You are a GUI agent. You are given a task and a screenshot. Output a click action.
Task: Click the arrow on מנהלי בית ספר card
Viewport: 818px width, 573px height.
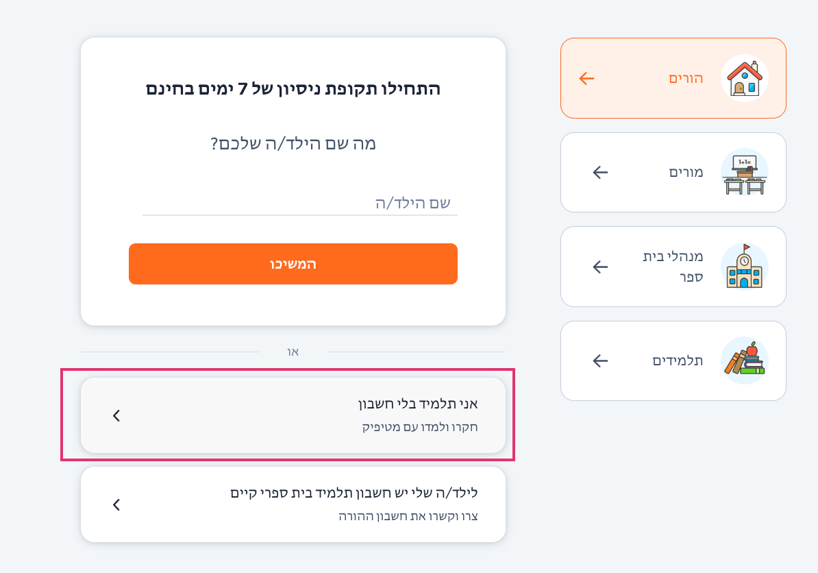600,267
